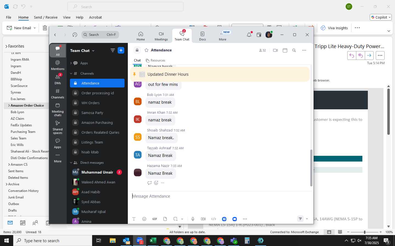Add emoji reaction to Hazama's message
Viewport: 395px width, 246px height.
coord(156,183)
